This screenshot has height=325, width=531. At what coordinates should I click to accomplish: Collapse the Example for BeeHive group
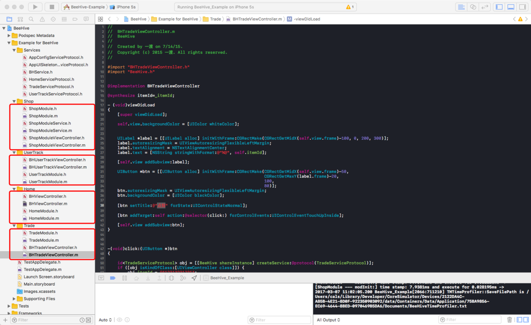(x=9, y=43)
